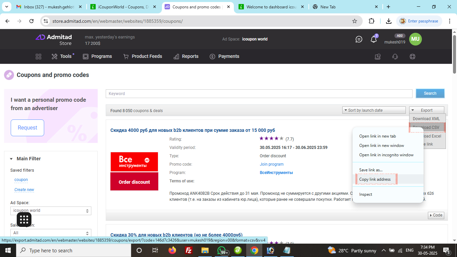Bookmark this page with star icon
The image size is (457, 257).
tap(355, 21)
